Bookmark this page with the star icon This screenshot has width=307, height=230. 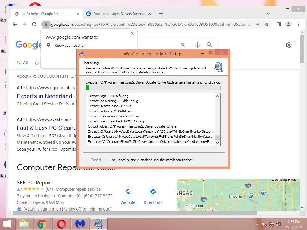(x=267, y=24)
